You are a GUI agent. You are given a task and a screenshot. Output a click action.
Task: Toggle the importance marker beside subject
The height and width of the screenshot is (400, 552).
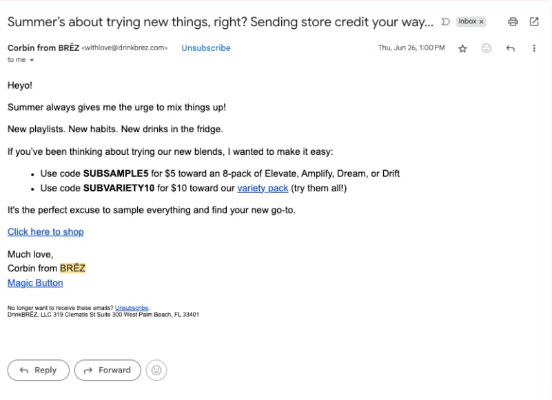click(x=446, y=22)
